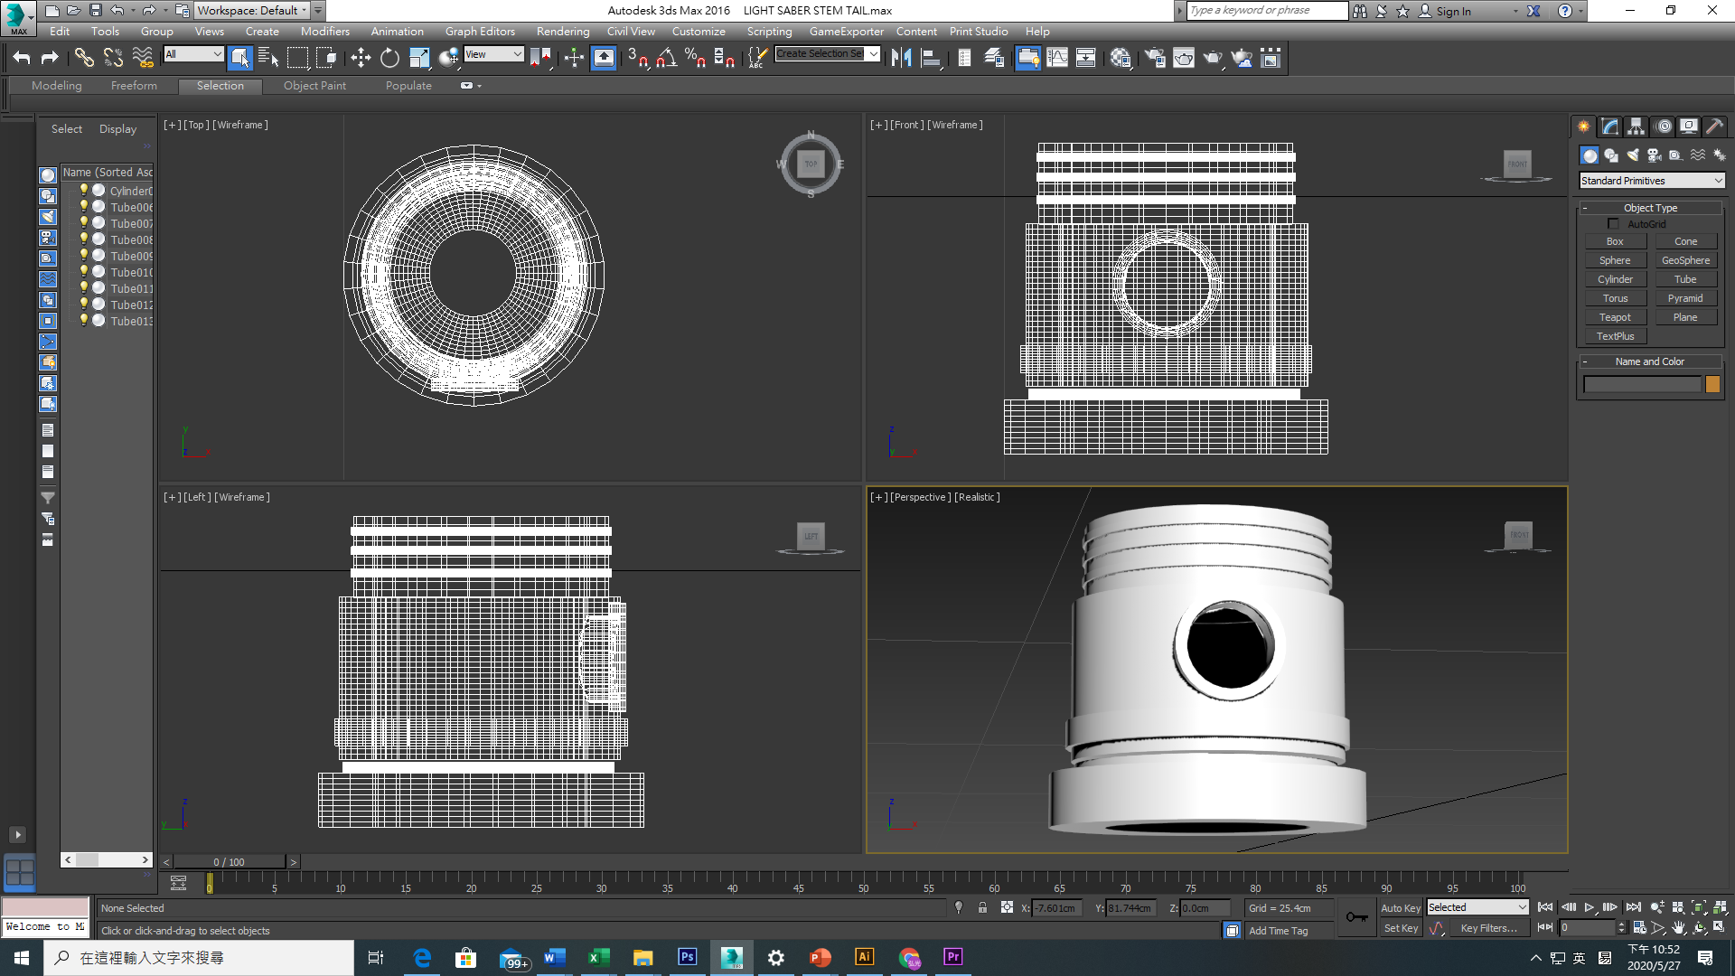Toggle the Spinner Snap button
Image resolution: width=1735 pixels, height=976 pixels.
coord(725,58)
